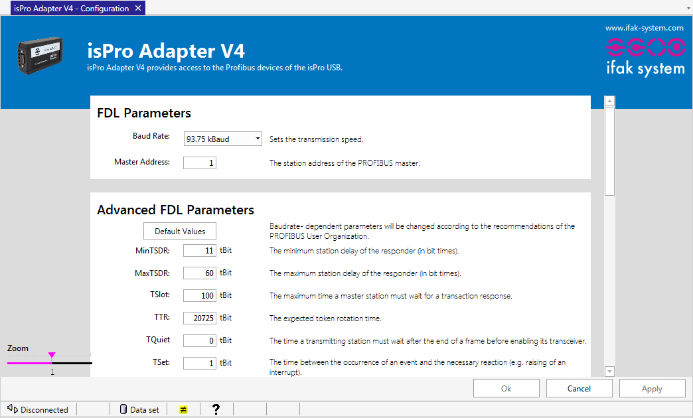
Task: Click the TQuiet input field
Action: (x=200, y=340)
